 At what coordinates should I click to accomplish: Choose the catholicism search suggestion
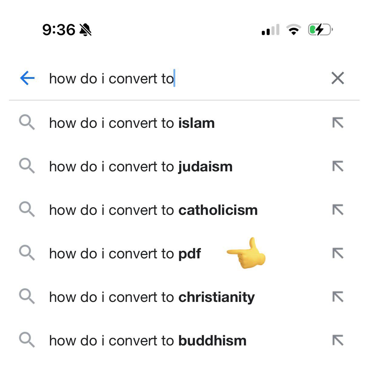(153, 210)
